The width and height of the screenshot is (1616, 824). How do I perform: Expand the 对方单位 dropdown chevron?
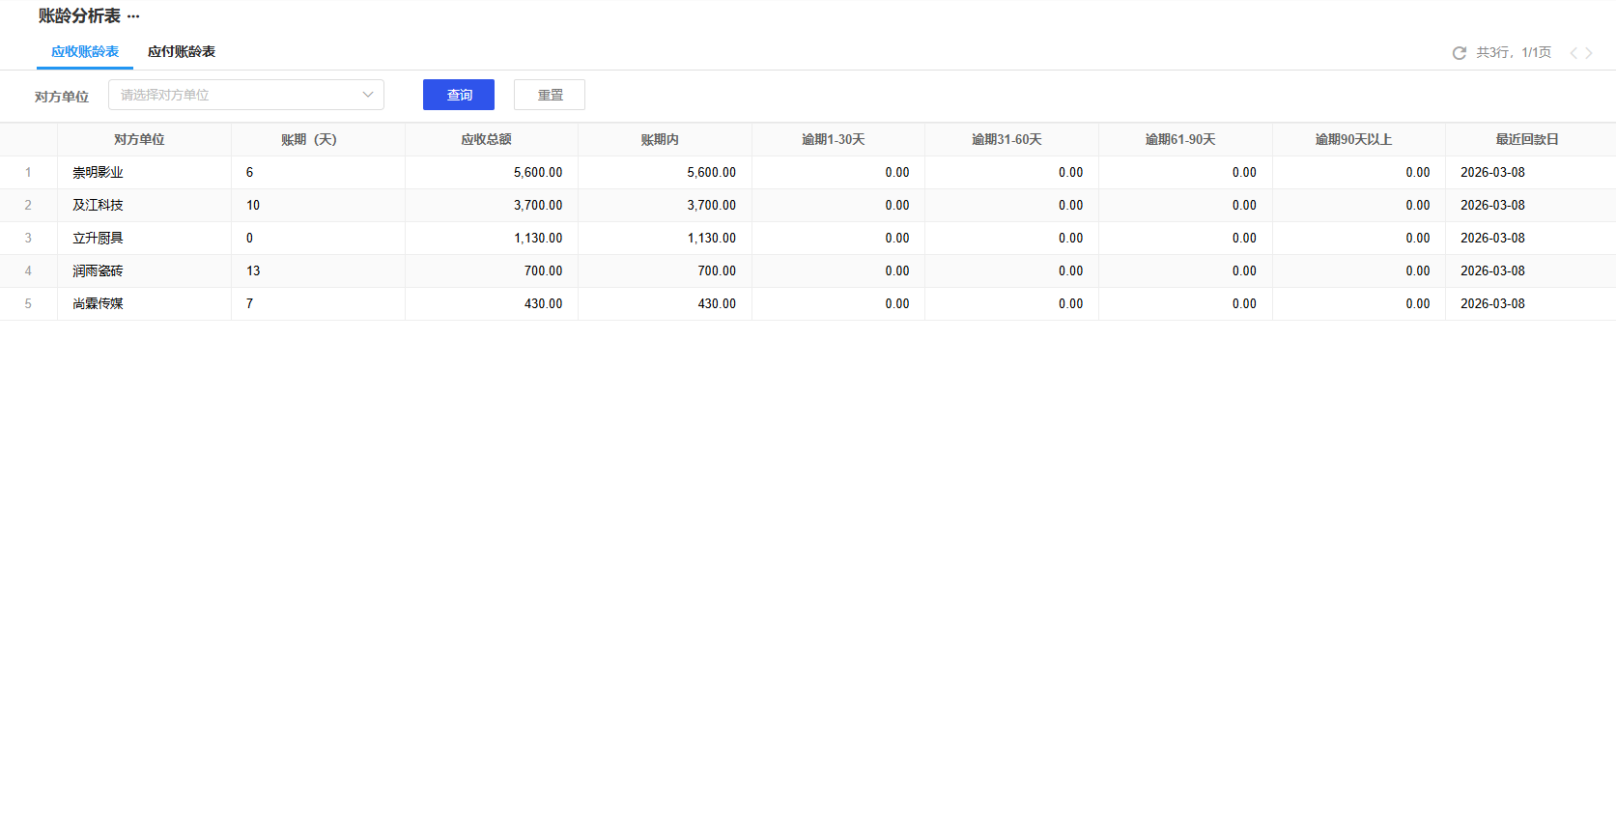[x=368, y=95]
